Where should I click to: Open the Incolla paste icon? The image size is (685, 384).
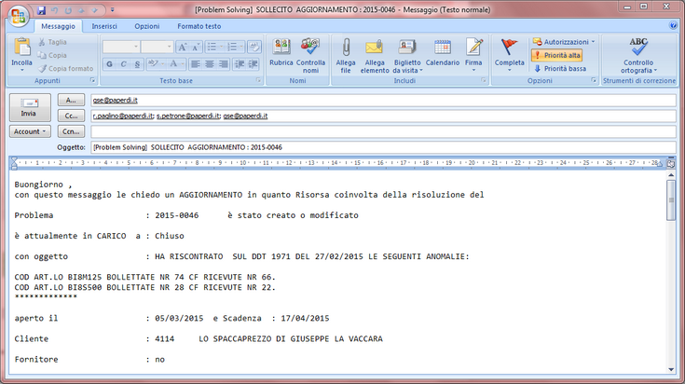pyautogui.click(x=21, y=48)
